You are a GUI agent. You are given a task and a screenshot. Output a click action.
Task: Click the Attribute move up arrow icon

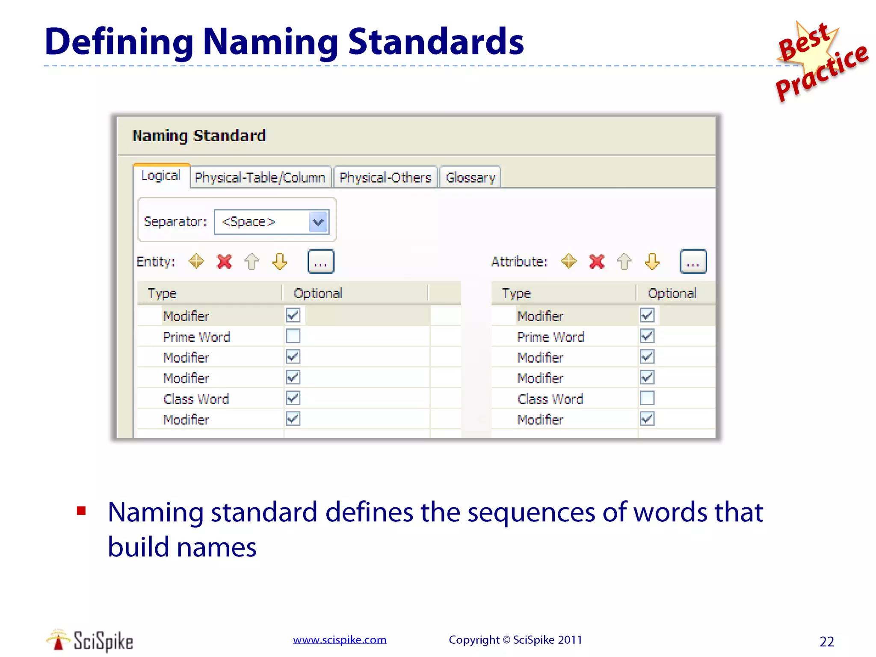pos(624,261)
